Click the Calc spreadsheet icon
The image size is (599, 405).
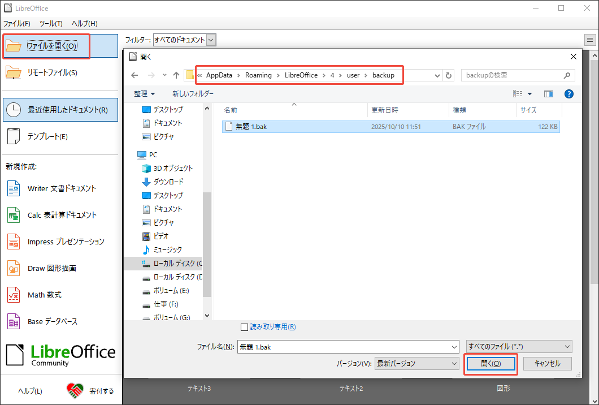tap(14, 215)
